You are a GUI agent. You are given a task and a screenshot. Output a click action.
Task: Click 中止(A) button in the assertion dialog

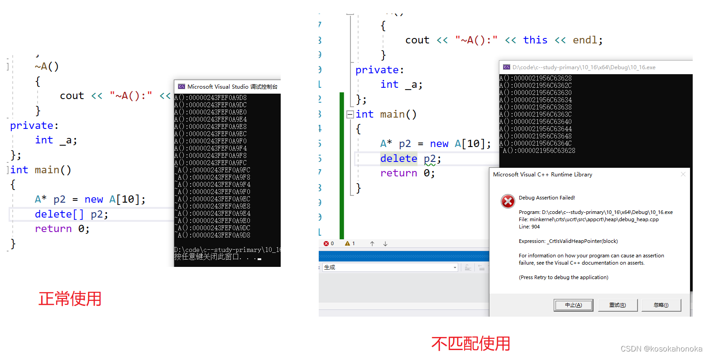[573, 305]
